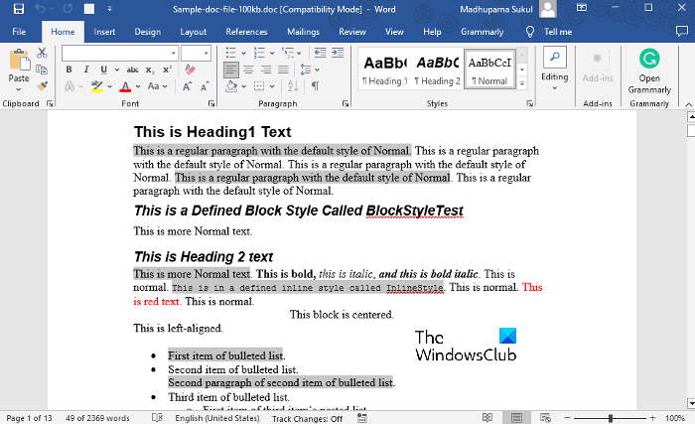Open the References tab
695x424 pixels.
pyautogui.click(x=246, y=32)
